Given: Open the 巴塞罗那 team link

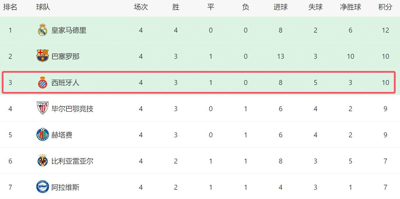Looking at the screenshot, I should click(65, 56).
